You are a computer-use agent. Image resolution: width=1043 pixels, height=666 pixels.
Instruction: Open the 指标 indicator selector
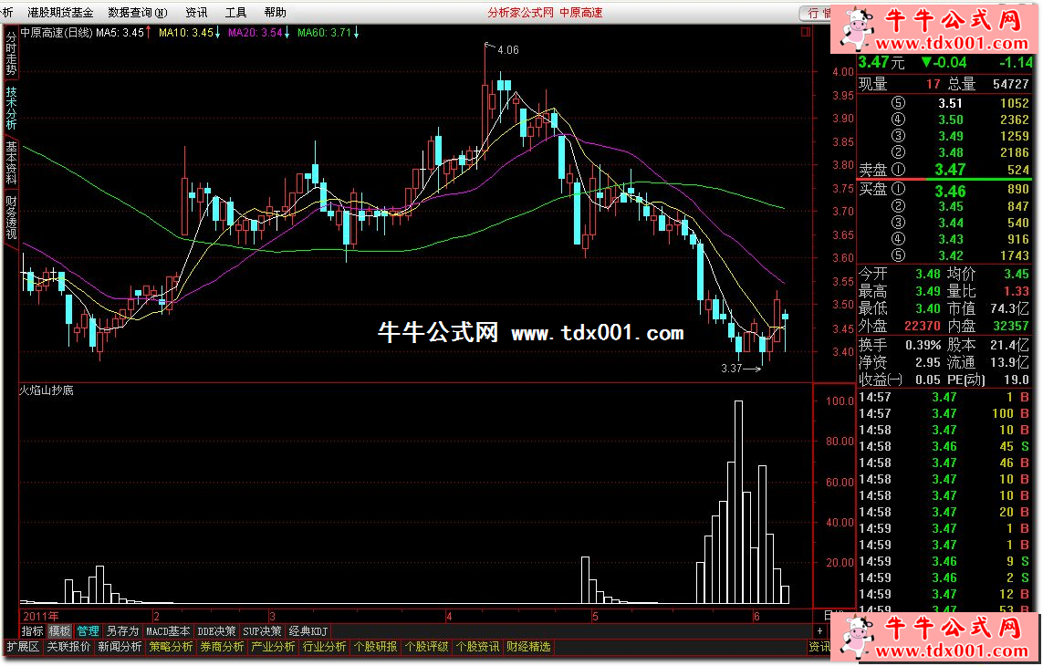click(x=32, y=630)
